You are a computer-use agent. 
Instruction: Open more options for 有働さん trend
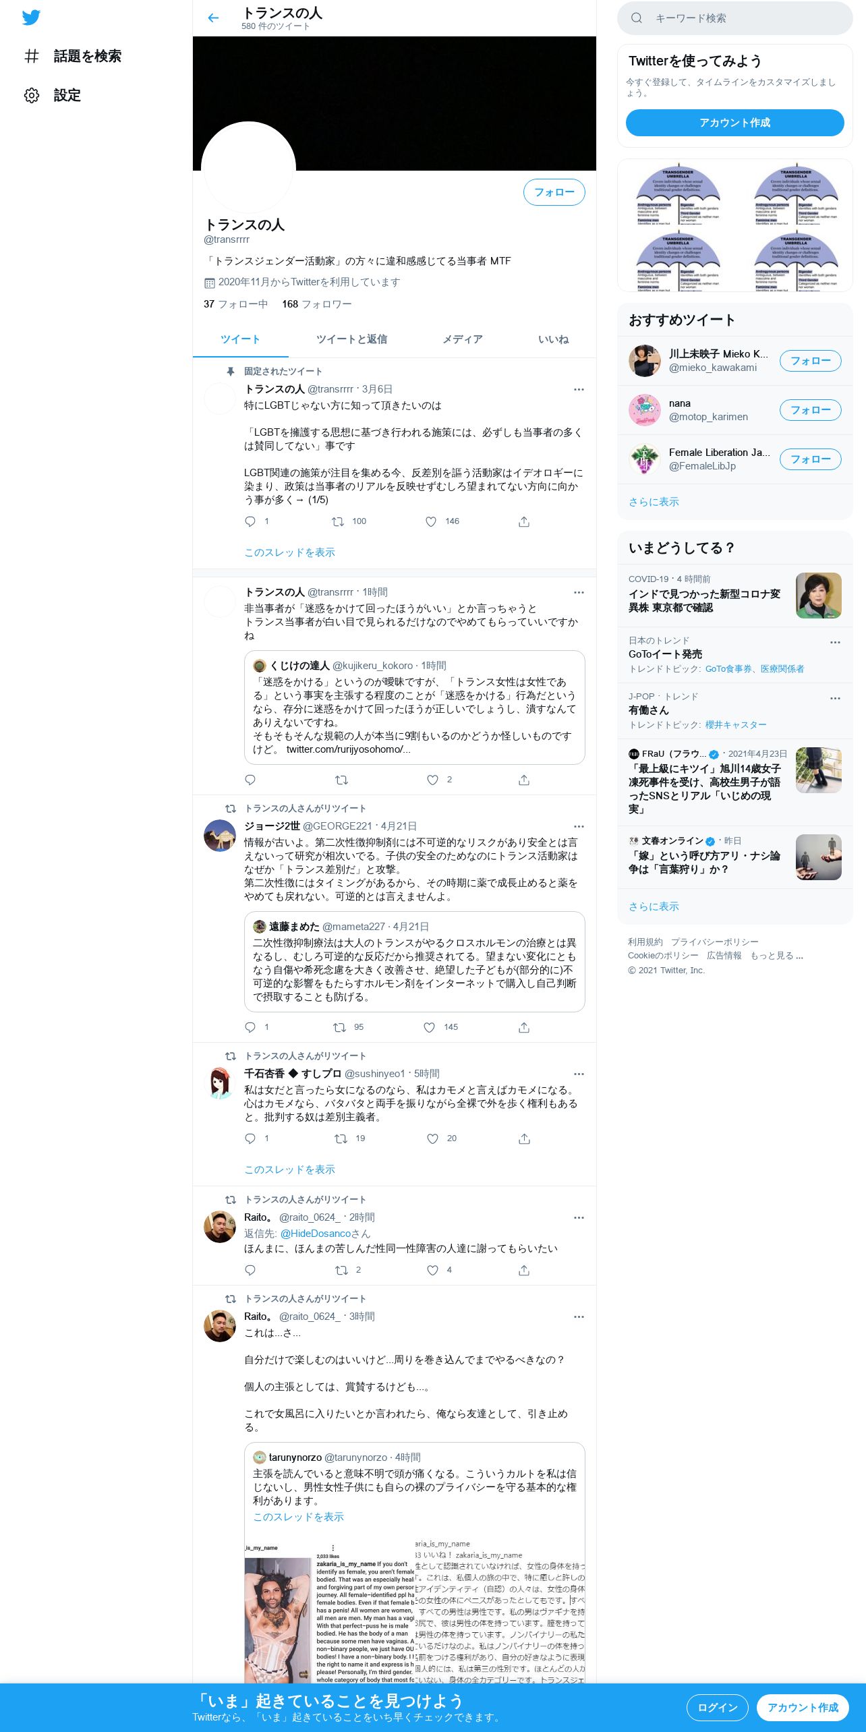(x=835, y=698)
